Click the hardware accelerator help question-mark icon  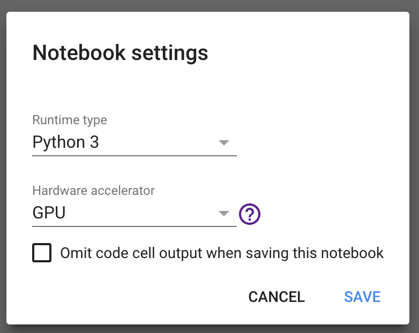tap(250, 214)
